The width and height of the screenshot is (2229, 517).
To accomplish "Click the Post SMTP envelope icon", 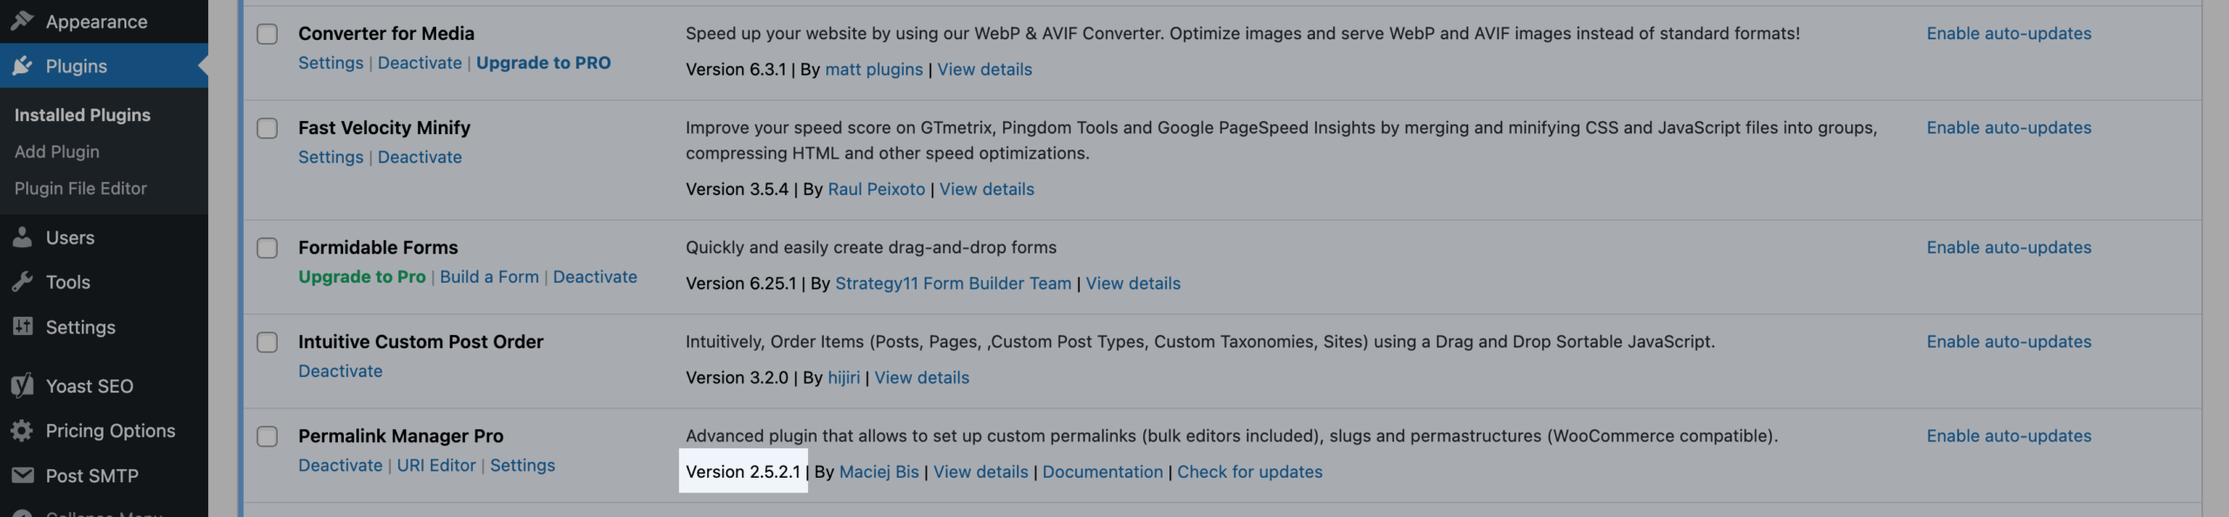I will [x=23, y=475].
